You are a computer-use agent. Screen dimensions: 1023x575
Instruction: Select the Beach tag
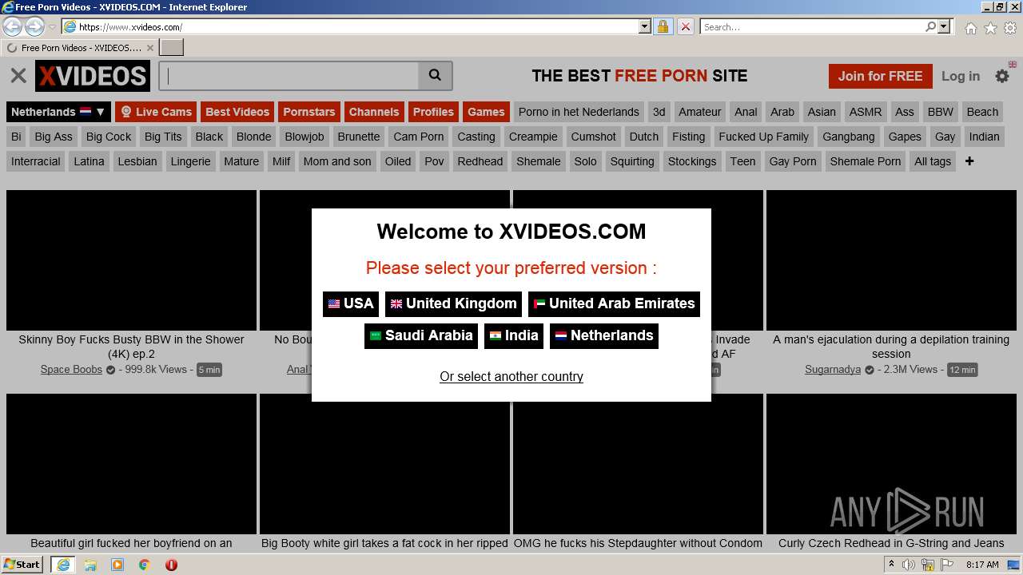[982, 112]
